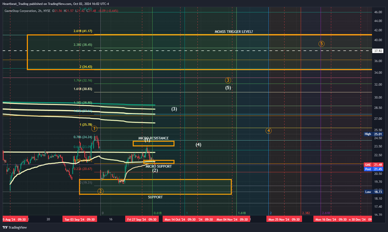Click the purple 2.618 time-zone label
The width and height of the screenshot is (388, 232).
[326, 213]
